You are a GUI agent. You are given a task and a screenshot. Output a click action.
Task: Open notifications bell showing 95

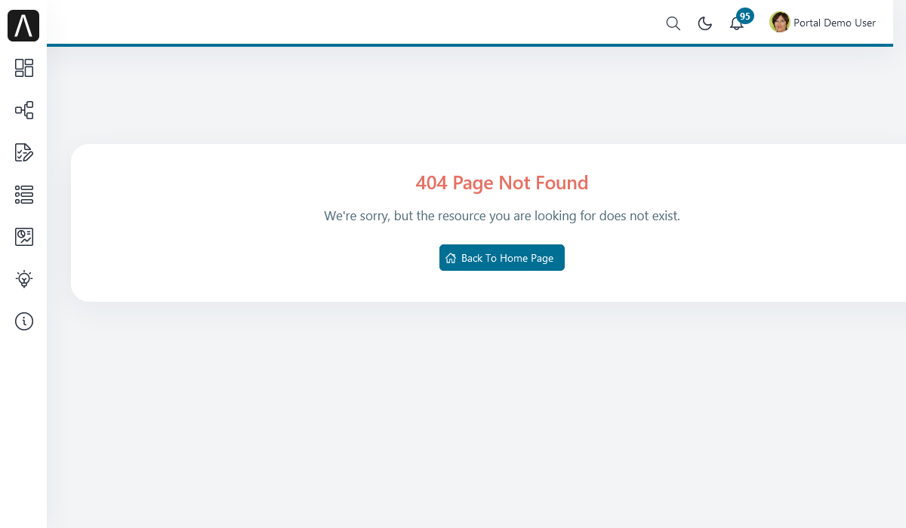click(738, 22)
